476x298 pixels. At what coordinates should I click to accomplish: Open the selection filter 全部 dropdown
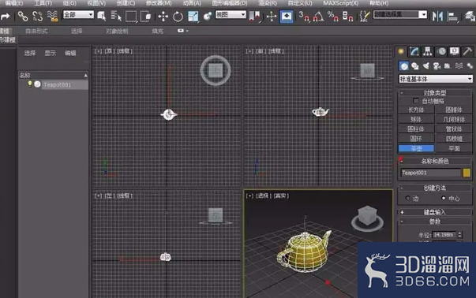click(78, 14)
